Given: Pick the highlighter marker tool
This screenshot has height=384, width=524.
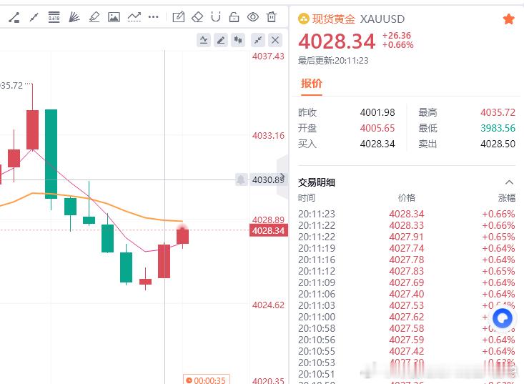Looking at the screenshot, I should click(x=94, y=16).
